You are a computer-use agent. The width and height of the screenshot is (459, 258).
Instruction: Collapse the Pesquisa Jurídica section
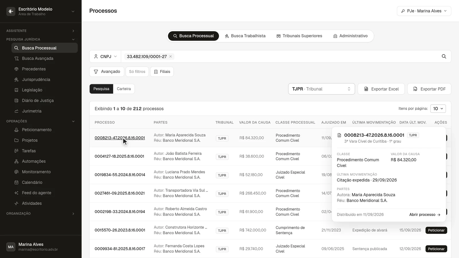(40, 39)
